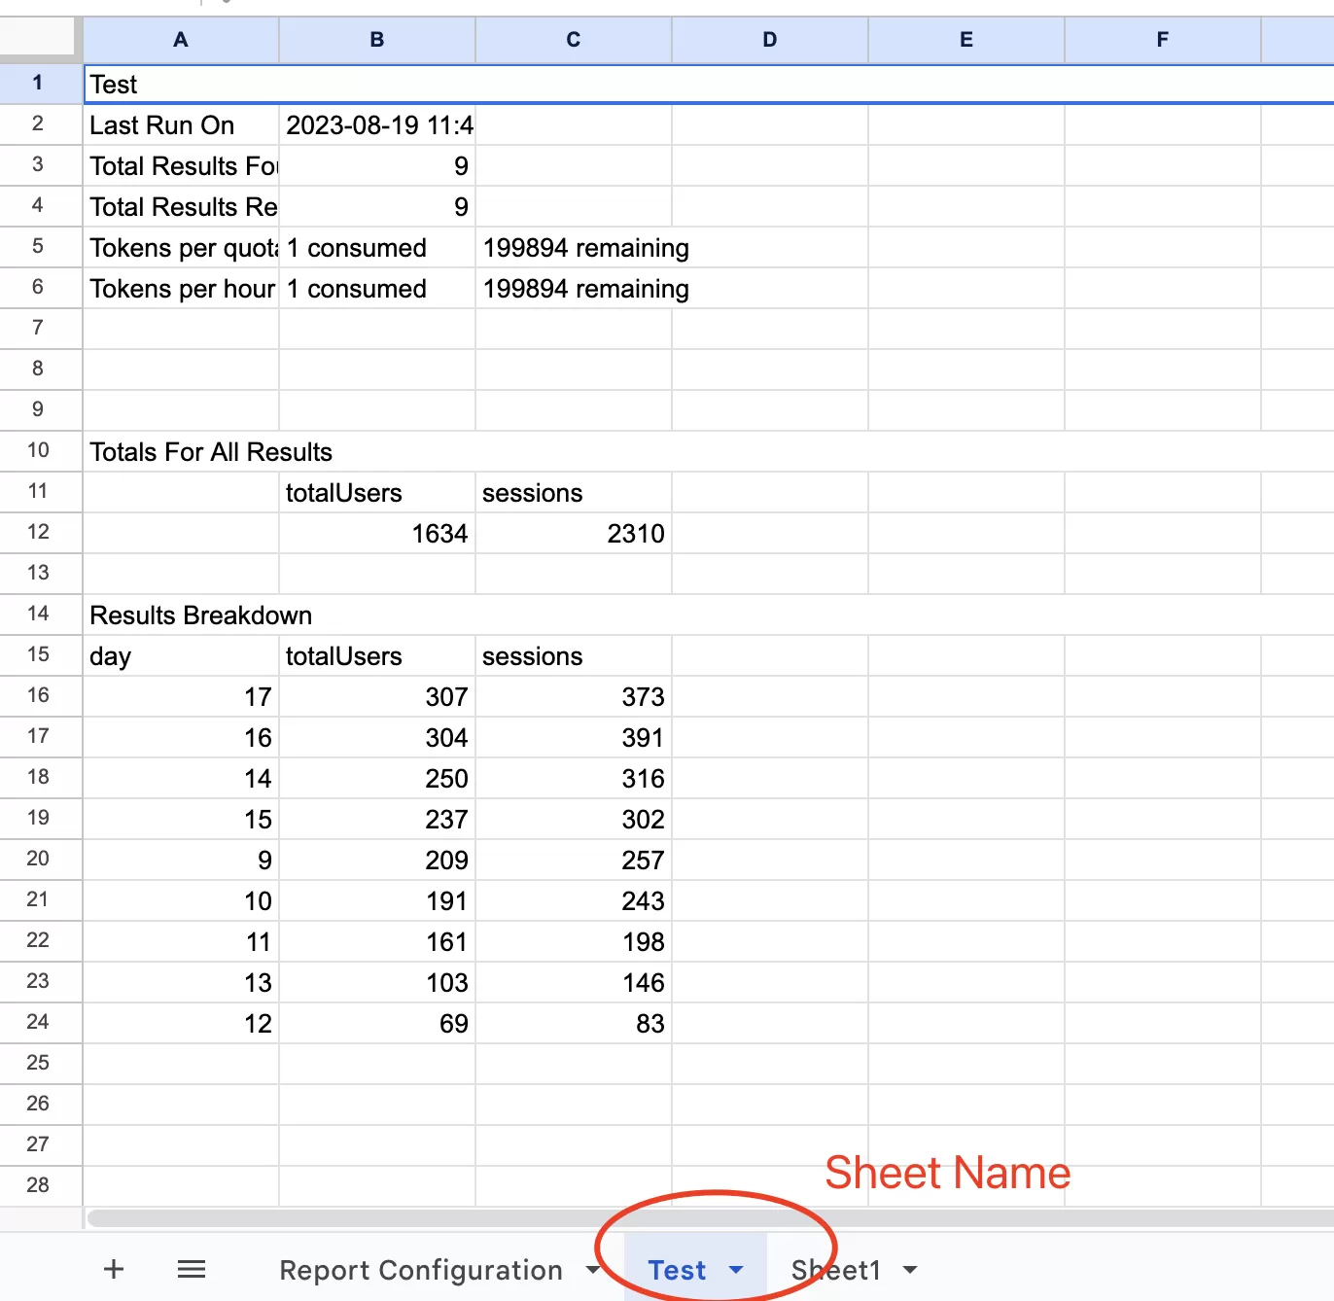Click the select-all corner box
This screenshot has width=1334, height=1301.
(x=37, y=37)
